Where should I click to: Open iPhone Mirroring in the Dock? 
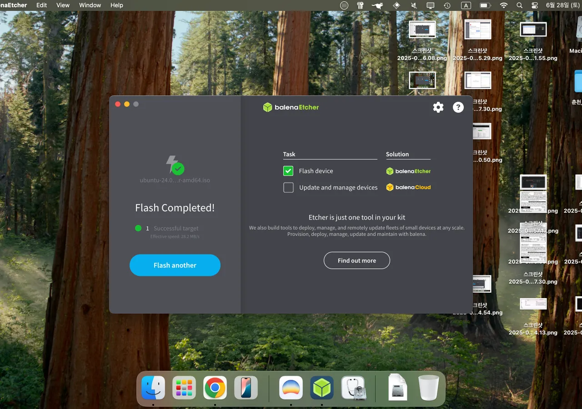[246, 388]
